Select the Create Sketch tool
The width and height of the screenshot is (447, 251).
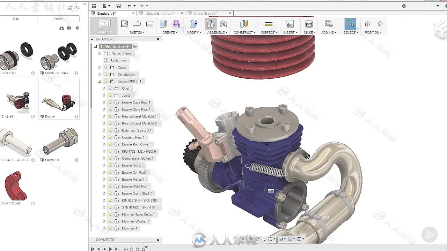124,24
